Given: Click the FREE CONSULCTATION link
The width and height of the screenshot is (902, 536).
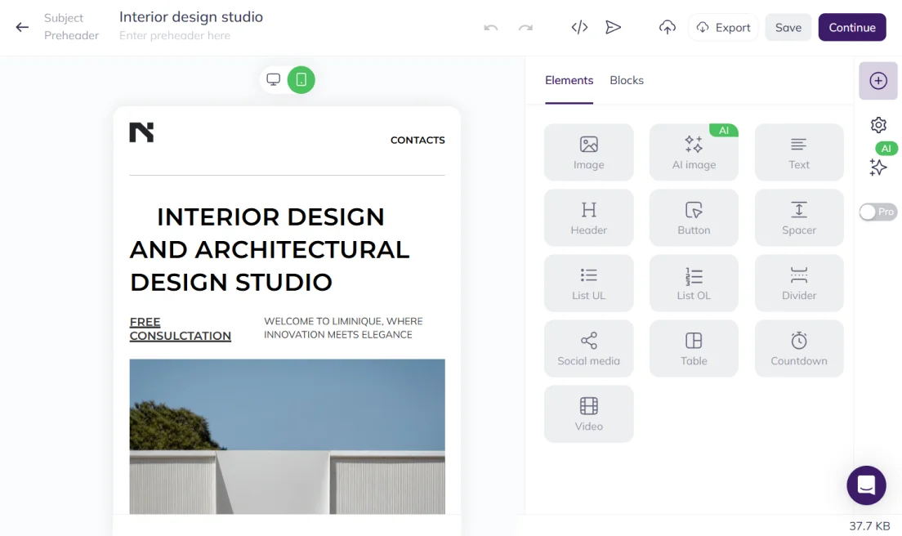Looking at the screenshot, I should [x=180, y=329].
